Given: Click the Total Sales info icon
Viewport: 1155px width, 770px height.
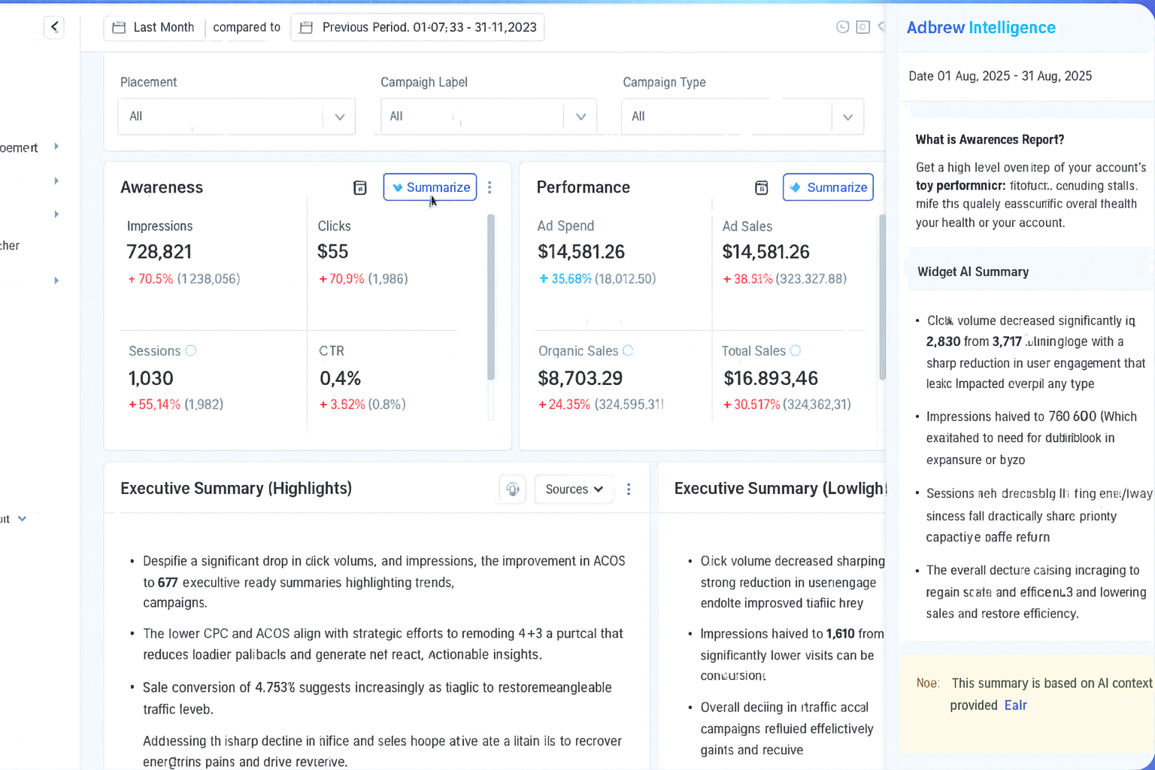Looking at the screenshot, I should pyautogui.click(x=796, y=351).
